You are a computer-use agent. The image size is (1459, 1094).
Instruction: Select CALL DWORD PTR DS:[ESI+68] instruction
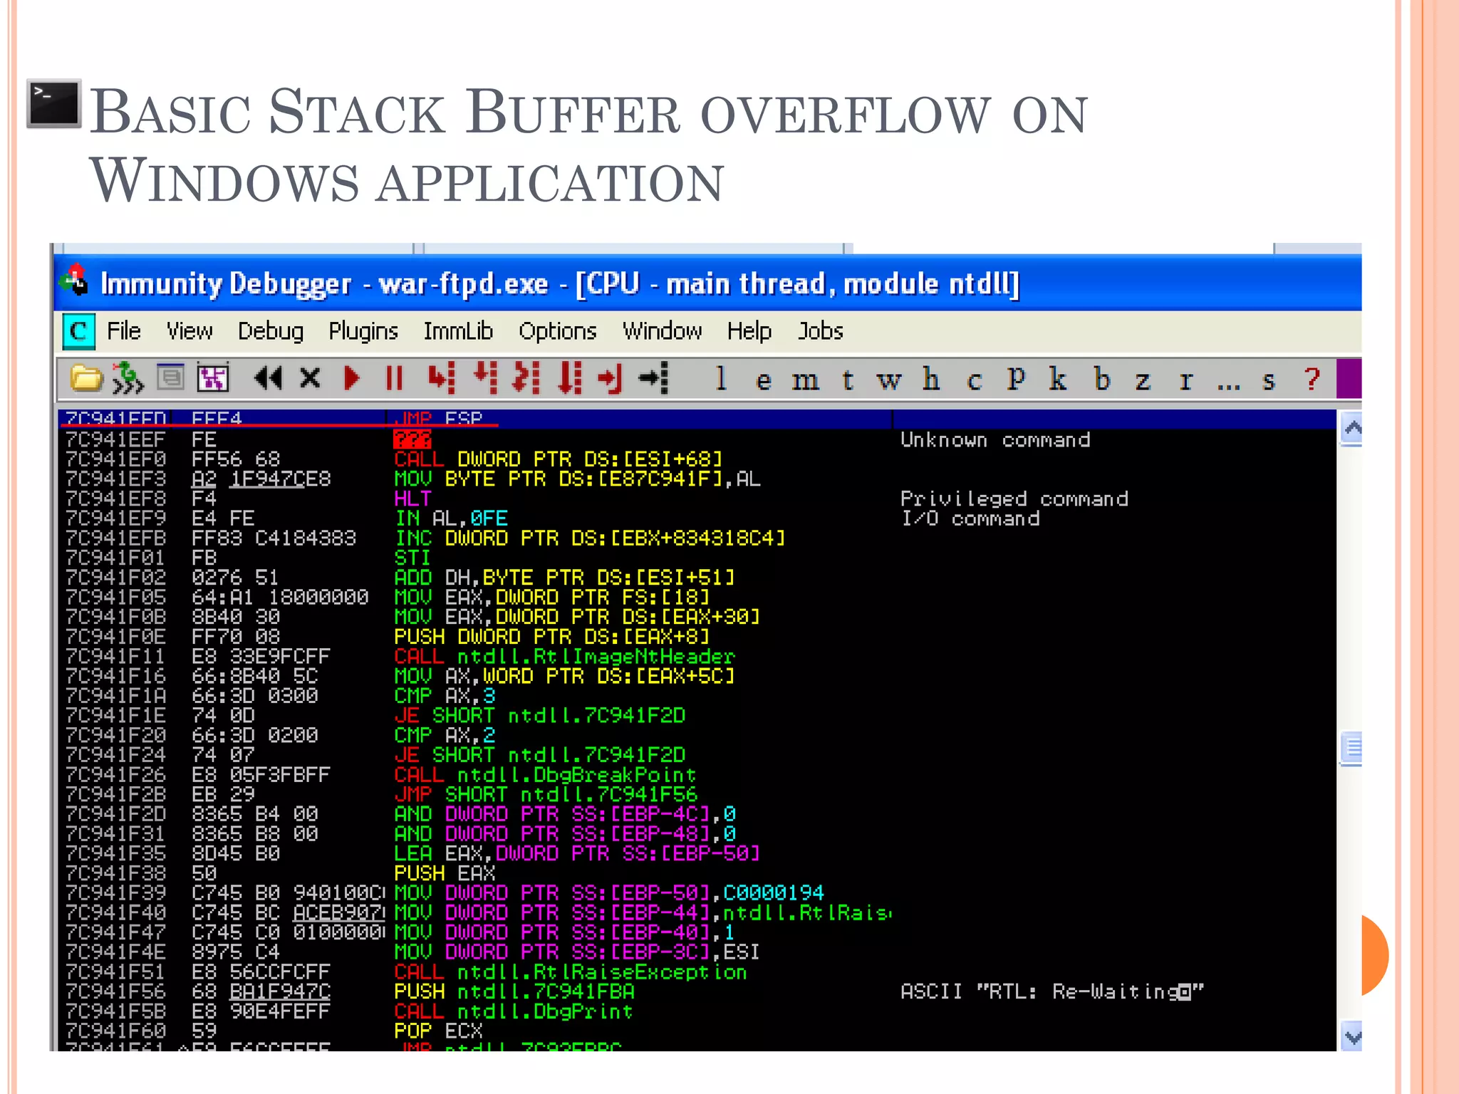(x=559, y=459)
